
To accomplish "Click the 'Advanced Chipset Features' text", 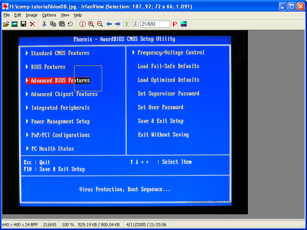I will point(64,94).
